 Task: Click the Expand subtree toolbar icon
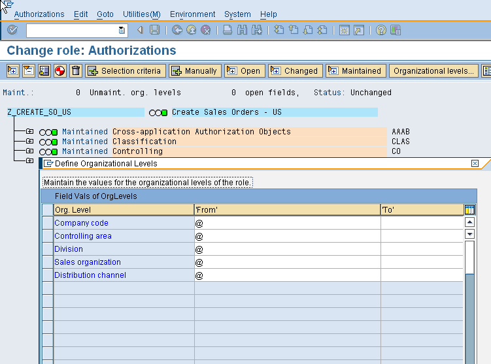click(13, 71)
